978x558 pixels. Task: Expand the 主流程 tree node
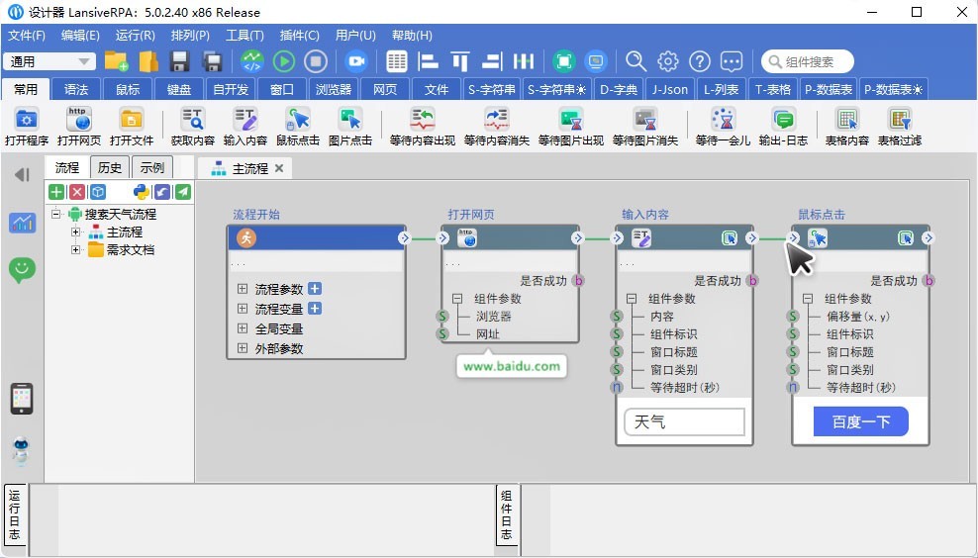tap(75, 232)
